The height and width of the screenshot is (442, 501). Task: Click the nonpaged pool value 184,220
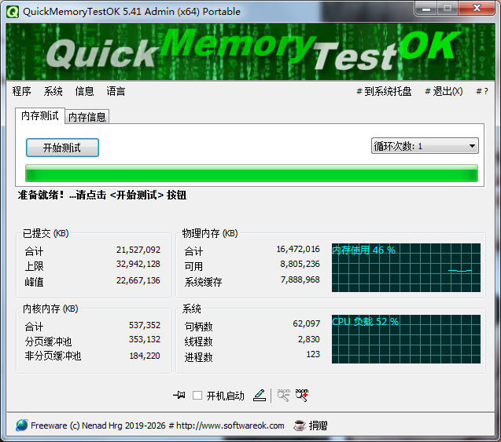[x=145, y=356]
